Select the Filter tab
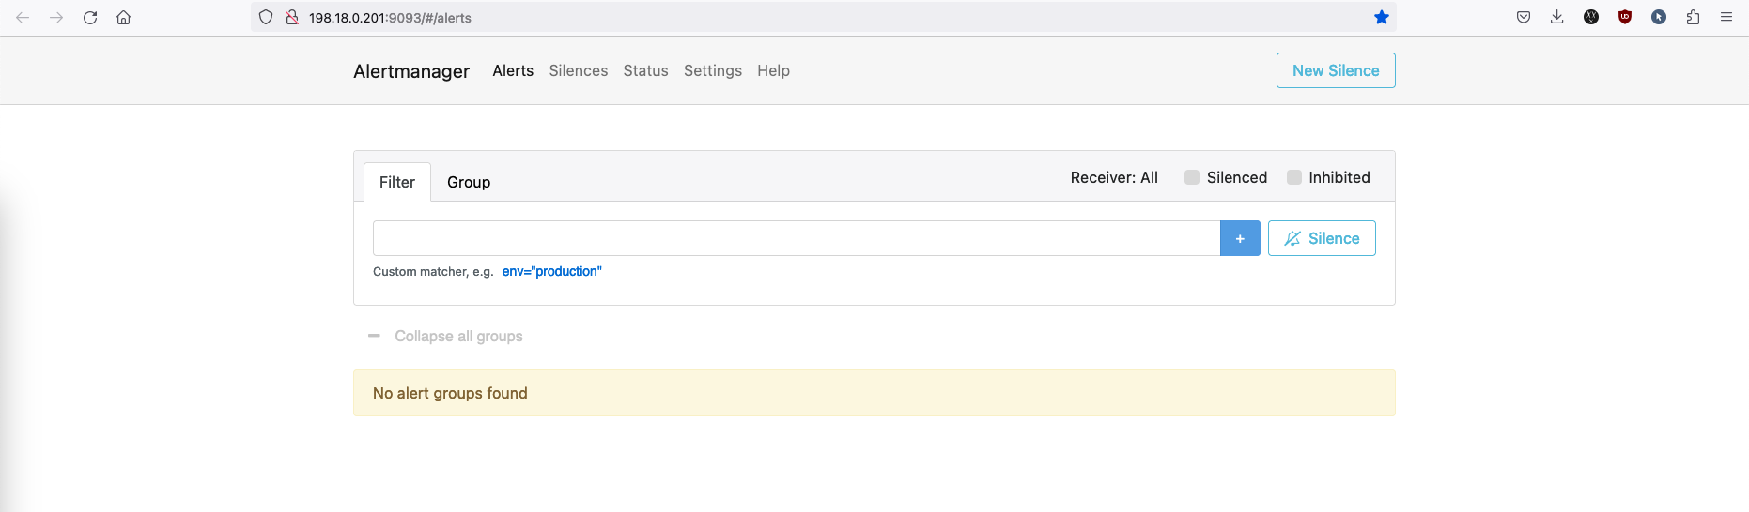 pyautogui.click(x=397, y=182)
